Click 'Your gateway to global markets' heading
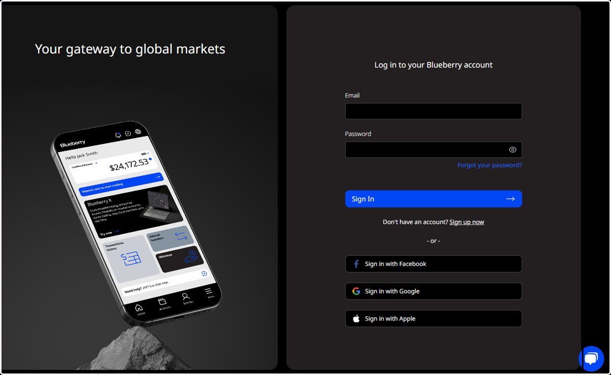This screenshot has width=611, height=375. pyautogui.click(x=130, y=49)
